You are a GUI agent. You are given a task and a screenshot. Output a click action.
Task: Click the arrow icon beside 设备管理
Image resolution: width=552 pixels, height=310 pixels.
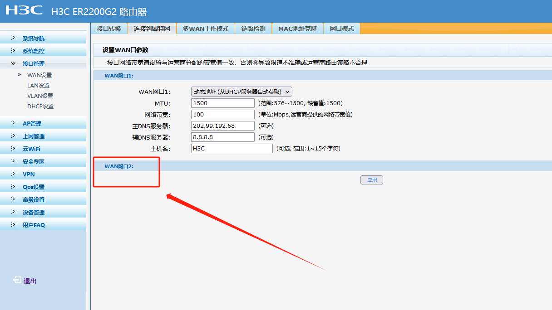coord(13,212)
